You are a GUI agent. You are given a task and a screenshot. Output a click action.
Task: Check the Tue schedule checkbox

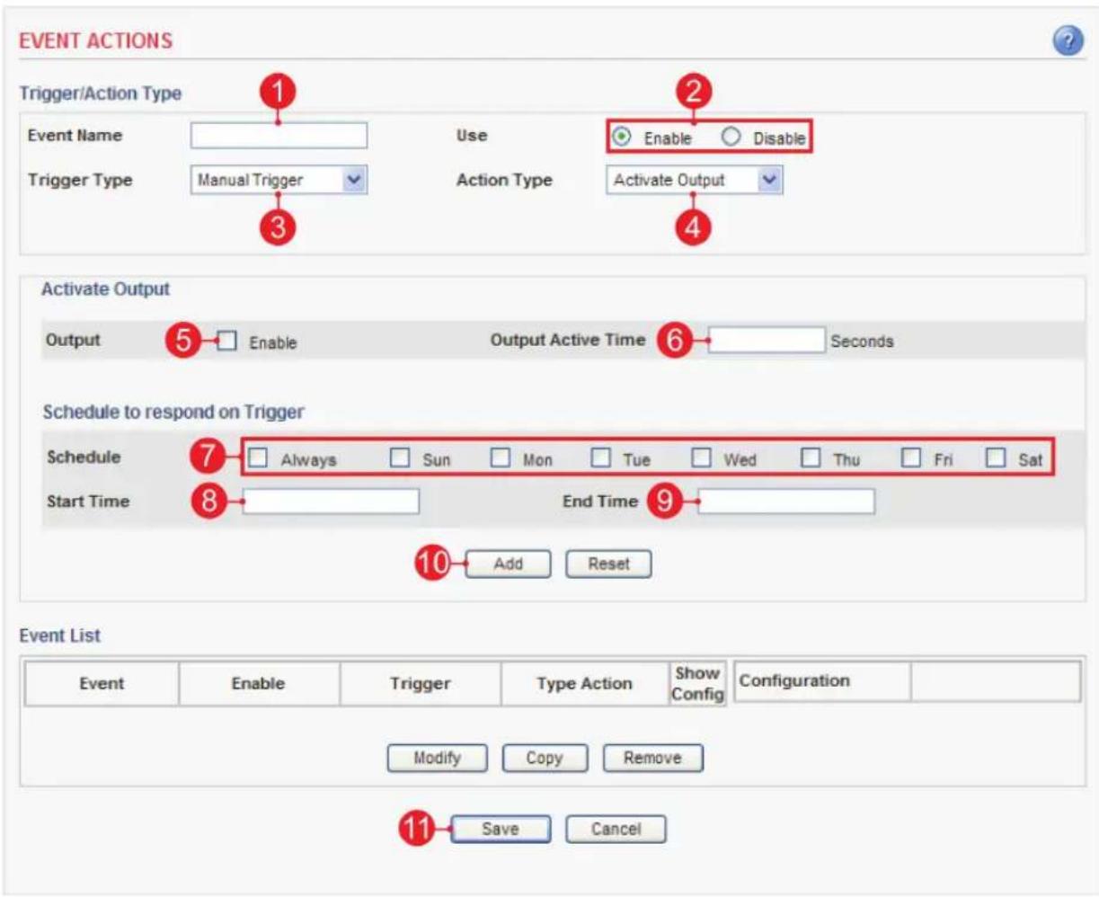(x=600, y=458)
